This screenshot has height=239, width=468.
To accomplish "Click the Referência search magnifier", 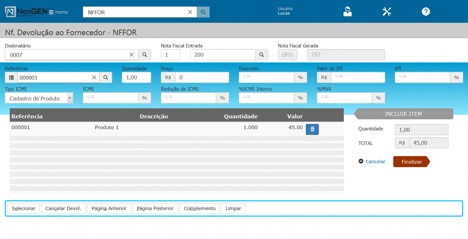I will click(106, 78).
